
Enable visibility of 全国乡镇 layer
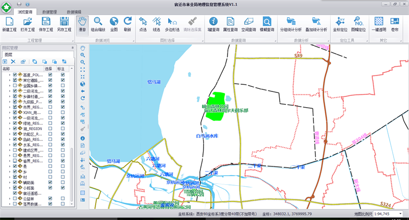click(x=15, y=85)
